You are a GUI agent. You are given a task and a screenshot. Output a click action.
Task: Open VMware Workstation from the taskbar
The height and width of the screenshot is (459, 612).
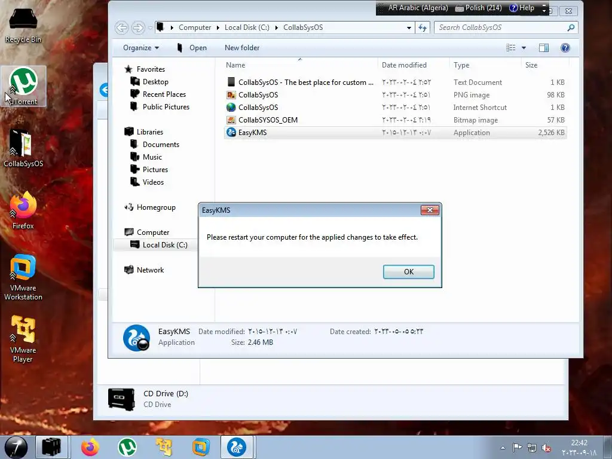point(201,447)
